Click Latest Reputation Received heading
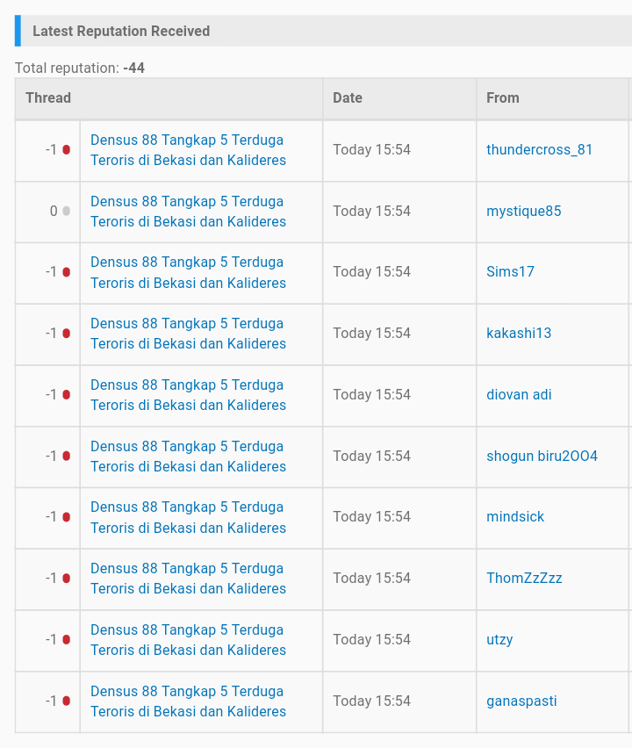The height and width of the screenshot is (748, 632). pyautogui.click(x=121, y=32)
